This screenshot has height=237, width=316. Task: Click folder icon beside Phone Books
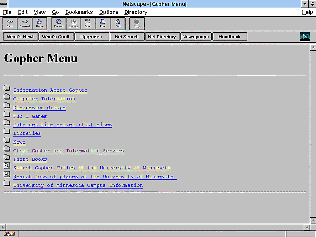(x=7, y=158)
